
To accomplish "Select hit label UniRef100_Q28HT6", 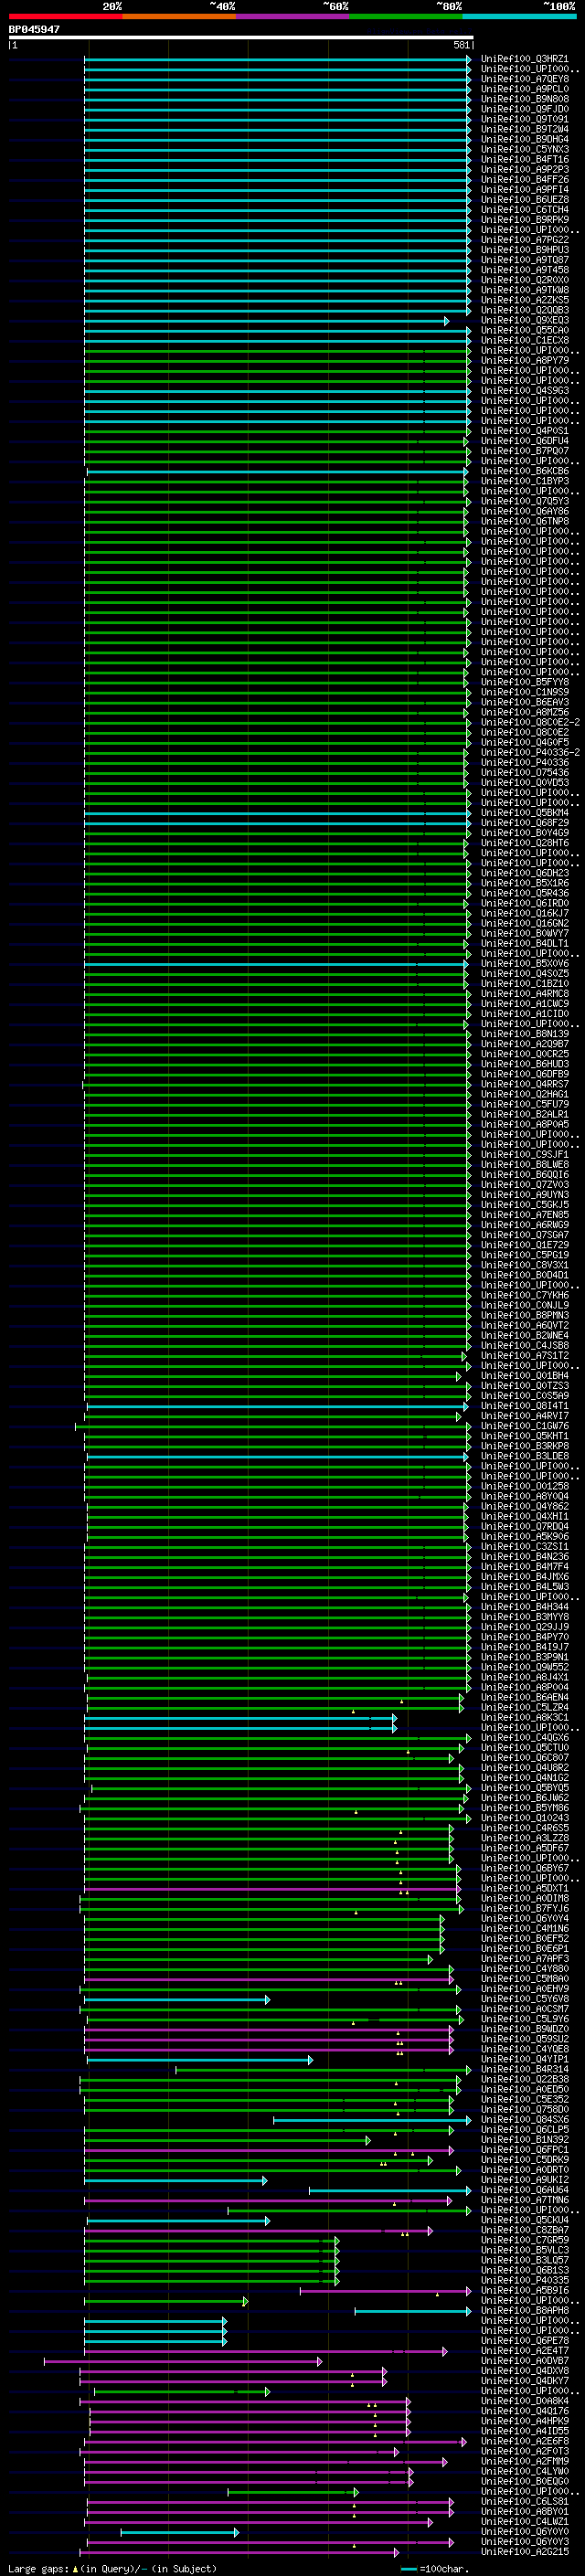I will click(x=524, y=843).
